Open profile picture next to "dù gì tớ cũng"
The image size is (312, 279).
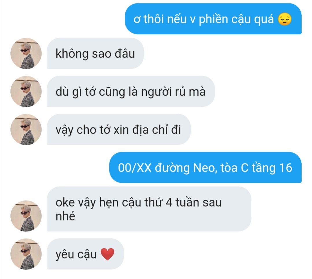coord(26,92)
